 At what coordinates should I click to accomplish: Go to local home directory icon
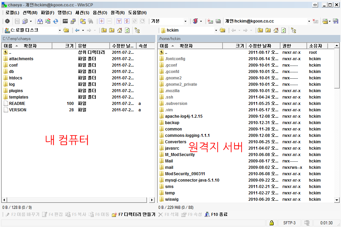[x=120, y=30]
